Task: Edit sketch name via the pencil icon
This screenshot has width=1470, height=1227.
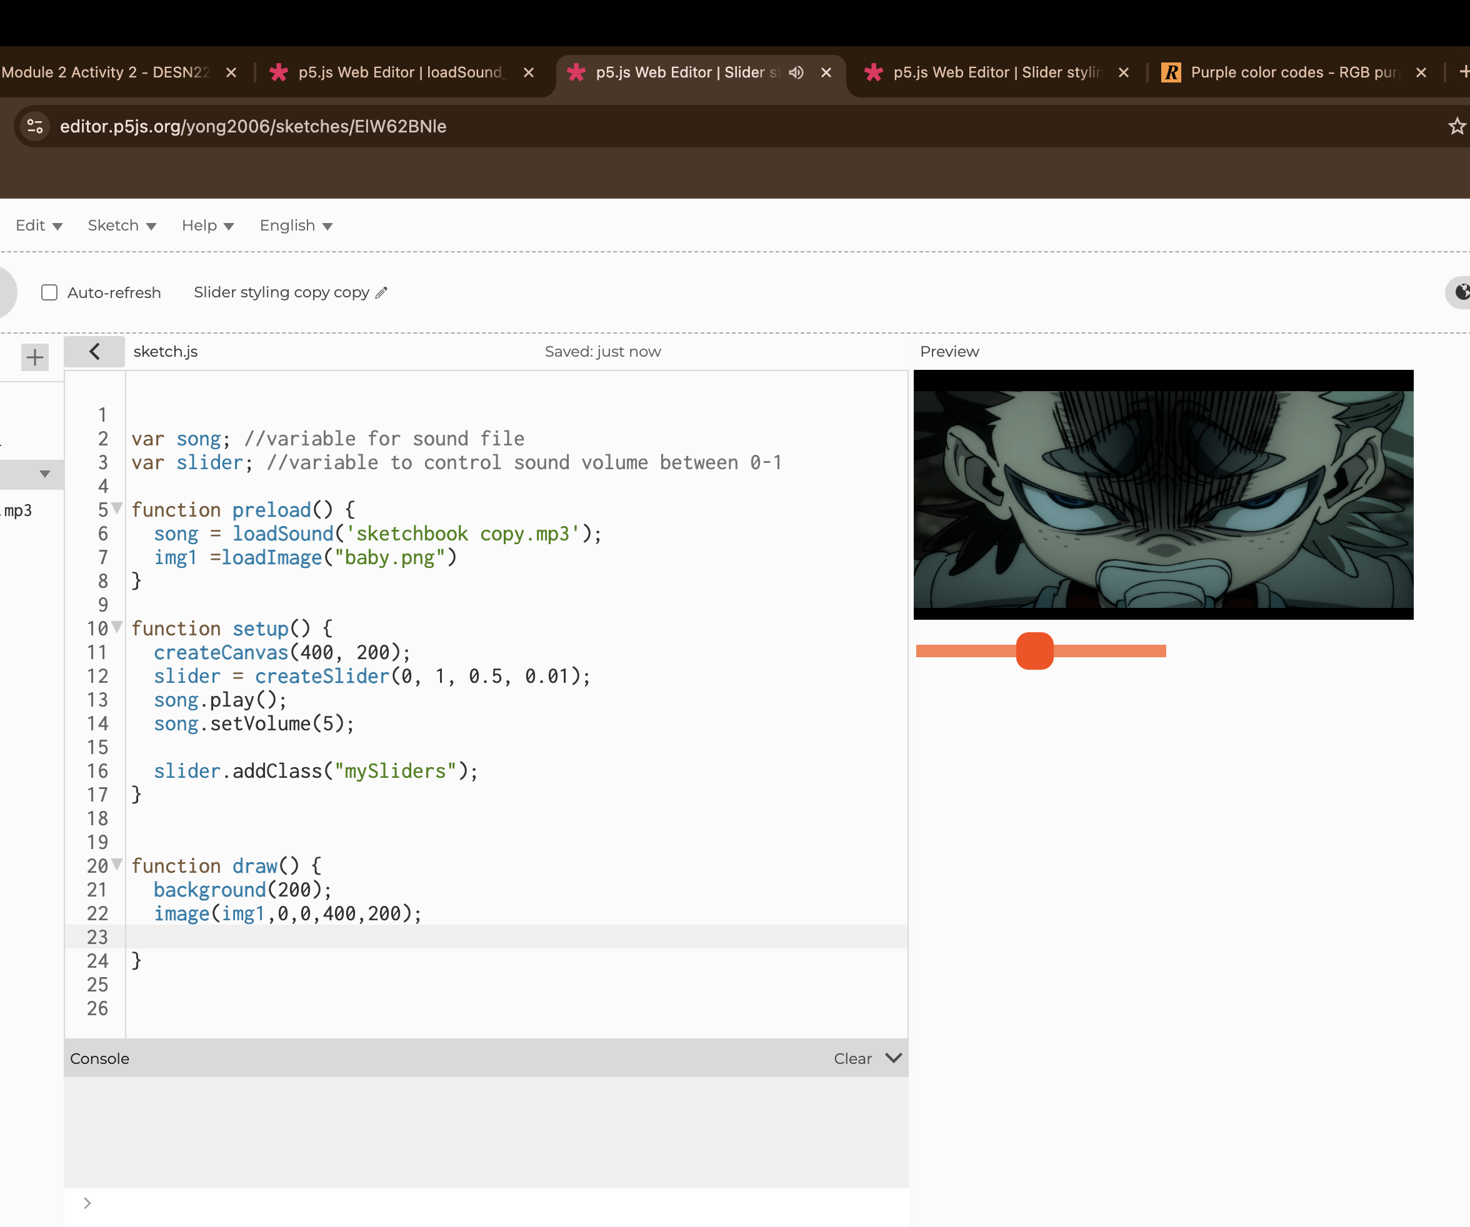Action: pos(381,292)
